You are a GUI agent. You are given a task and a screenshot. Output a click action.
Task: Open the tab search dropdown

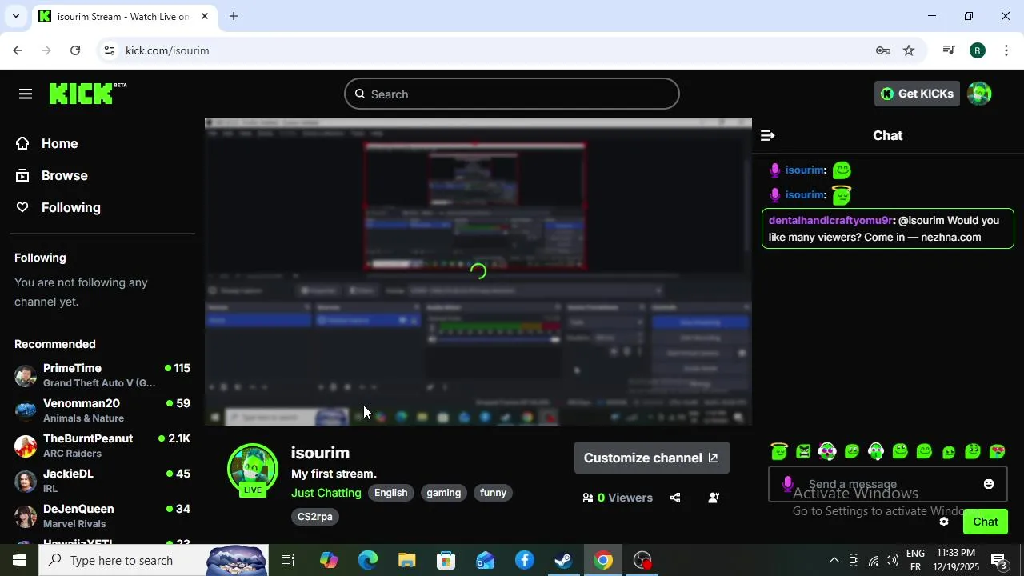click(15, 16)
